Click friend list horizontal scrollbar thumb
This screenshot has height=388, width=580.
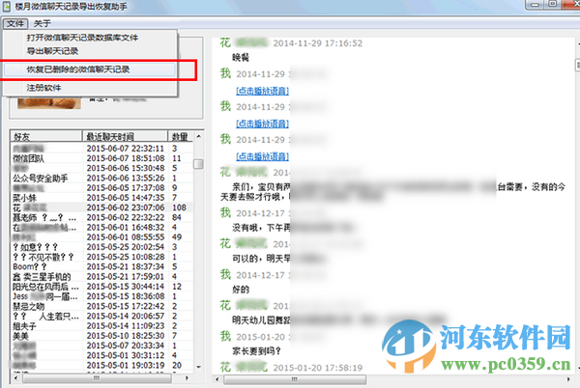[97, 378]
